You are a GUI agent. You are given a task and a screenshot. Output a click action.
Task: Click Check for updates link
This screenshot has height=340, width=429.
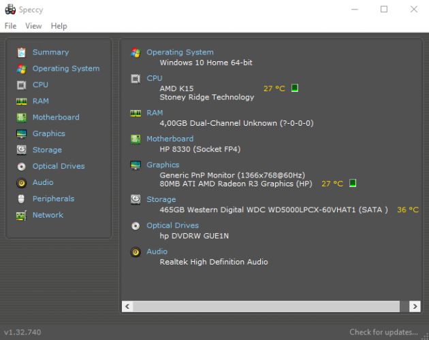point(383,332)
